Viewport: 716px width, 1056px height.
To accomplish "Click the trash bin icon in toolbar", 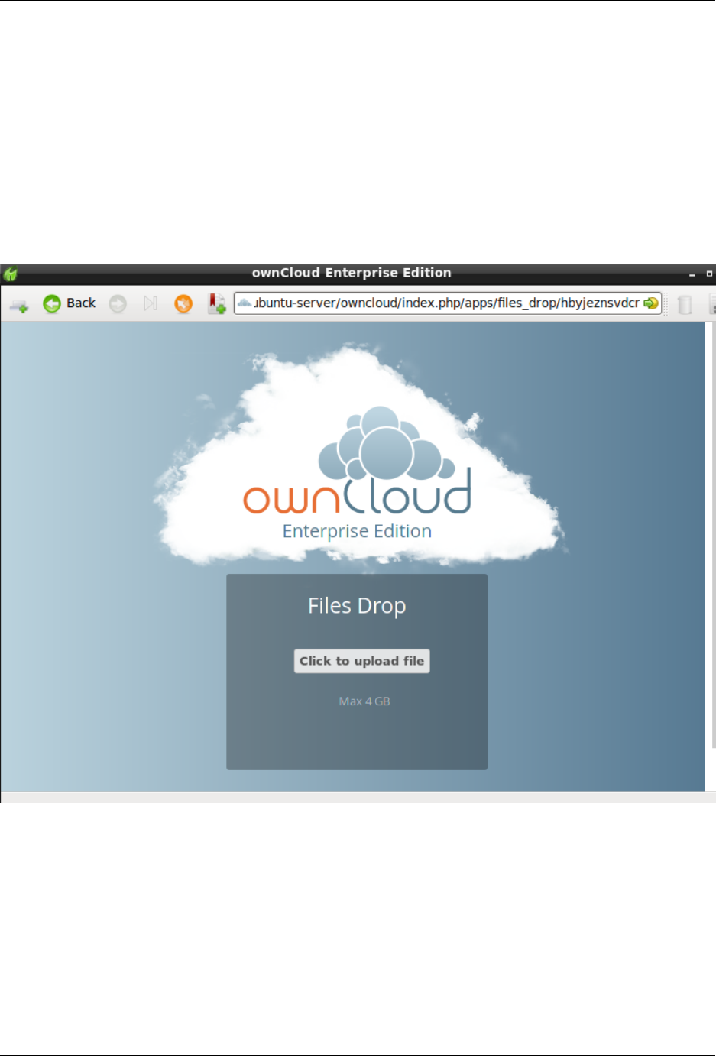I will click(x=685, y=304).
